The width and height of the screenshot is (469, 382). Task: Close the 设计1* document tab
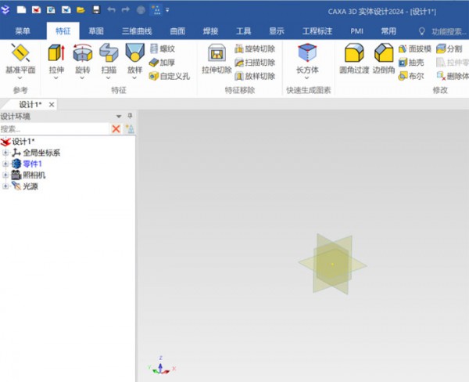pos(52,105)
